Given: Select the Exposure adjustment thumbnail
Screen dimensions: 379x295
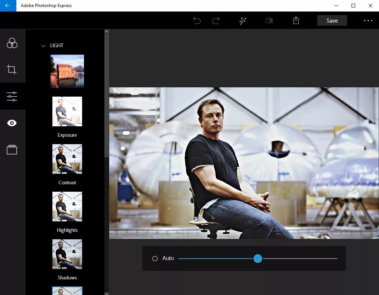Looking at the screenshot, I should click(67, 111).
